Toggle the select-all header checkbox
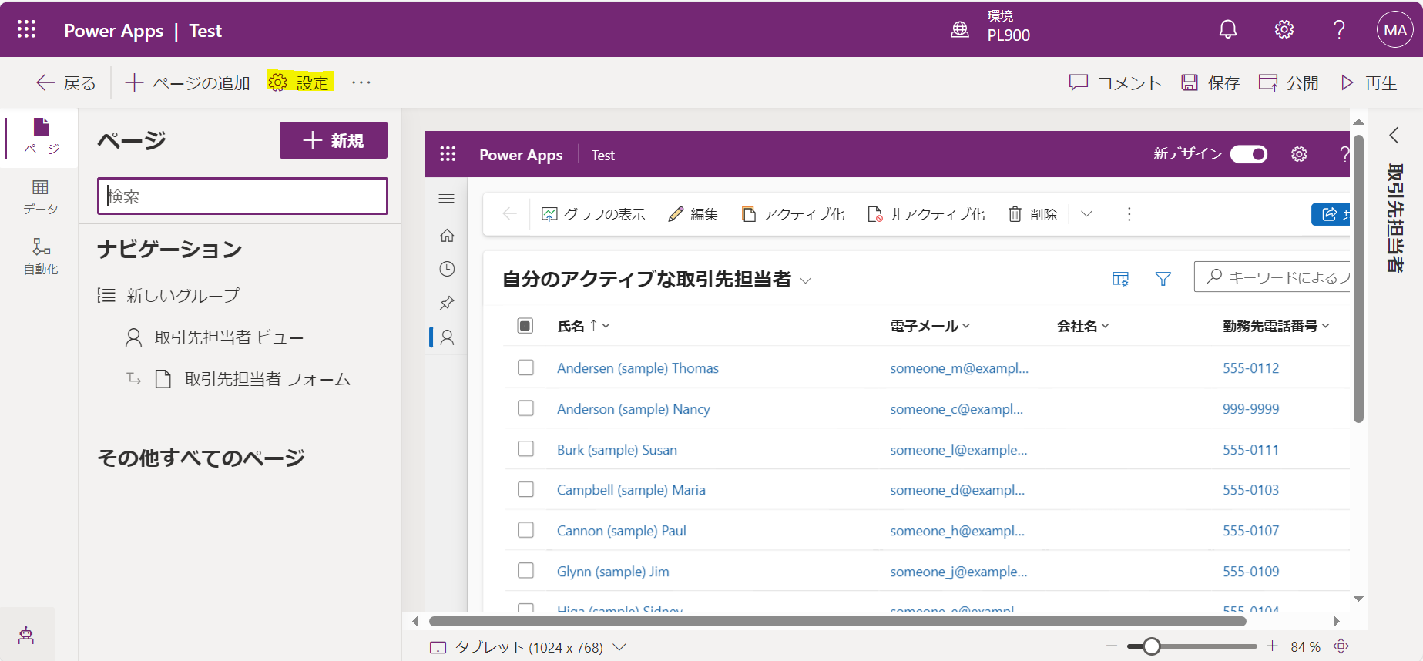The height and width of the screenshot is (661, 1423). (x=525, y=326)
